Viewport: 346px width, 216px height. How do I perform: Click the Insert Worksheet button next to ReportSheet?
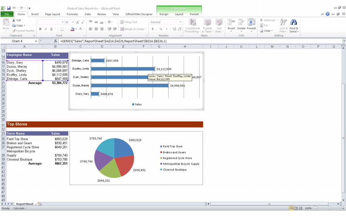pos(40,204)
